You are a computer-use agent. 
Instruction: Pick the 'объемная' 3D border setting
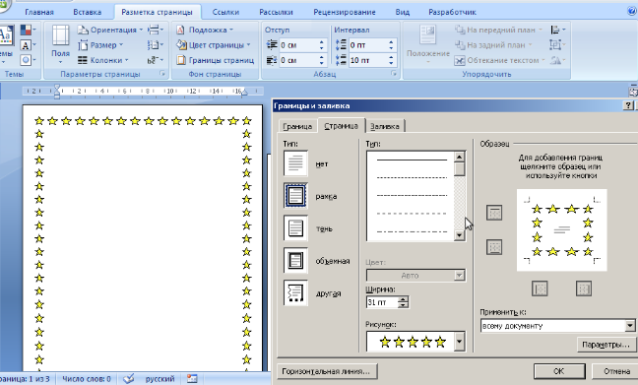tap(295, 261)
